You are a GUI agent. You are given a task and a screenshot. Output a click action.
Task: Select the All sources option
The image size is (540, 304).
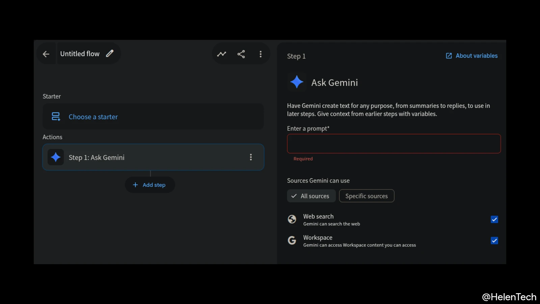[311, 196]
